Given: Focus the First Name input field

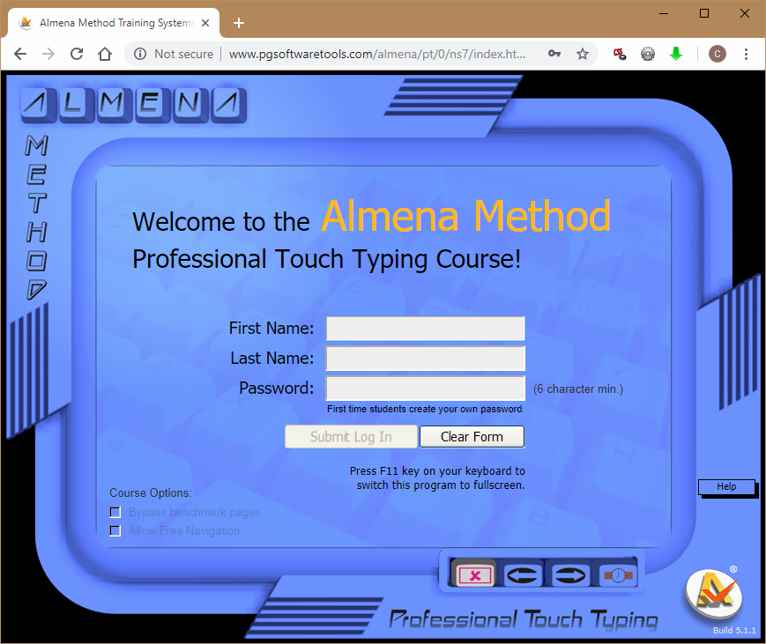Looking at the screenshot, I should point(426,329).
